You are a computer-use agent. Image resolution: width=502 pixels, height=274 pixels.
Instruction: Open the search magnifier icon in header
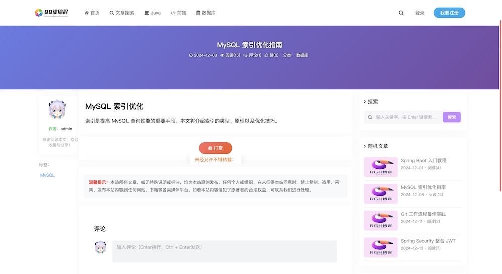point(401,13)
